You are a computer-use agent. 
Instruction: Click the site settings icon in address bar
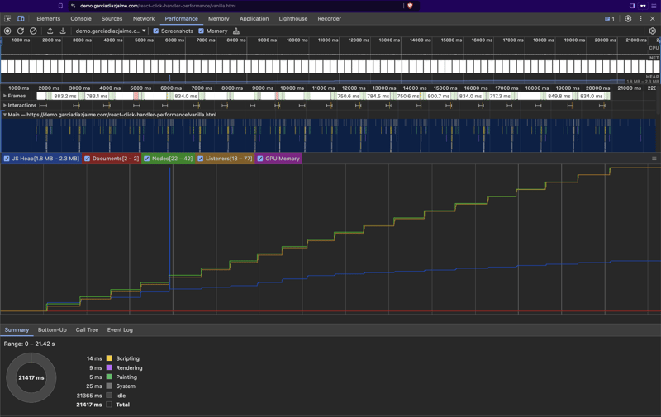click(74, 6)
